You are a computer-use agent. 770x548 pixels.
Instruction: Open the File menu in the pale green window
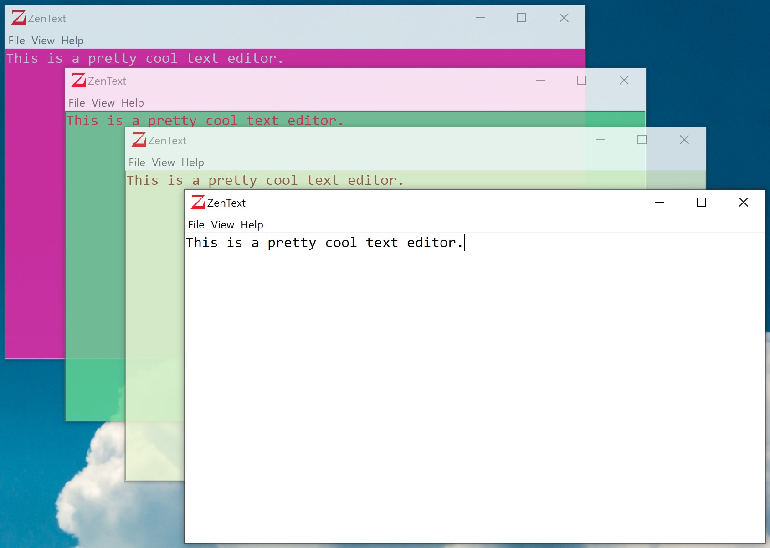point(137,162)
